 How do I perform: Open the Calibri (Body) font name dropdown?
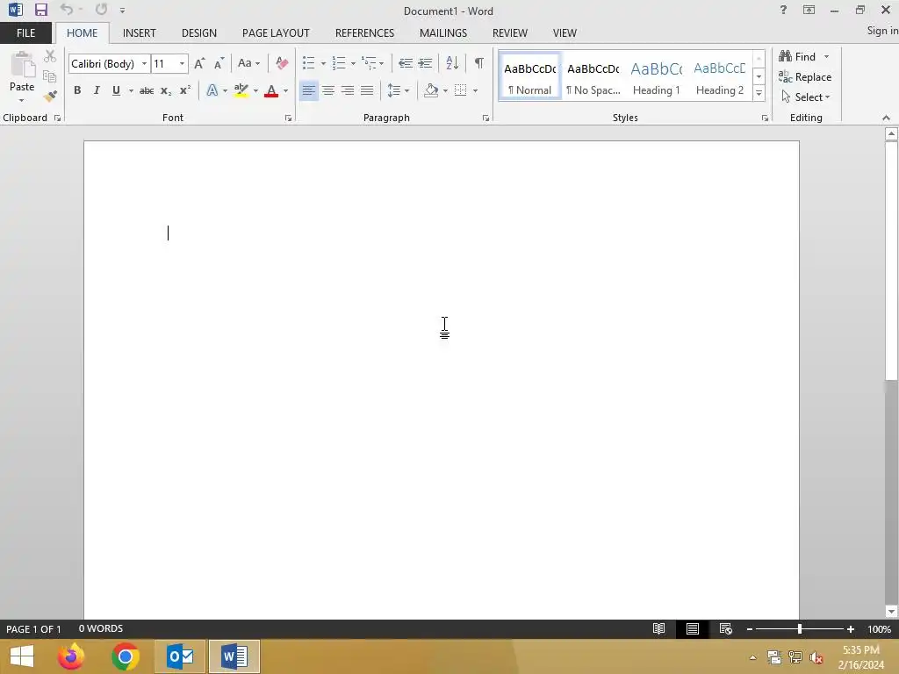145,63
